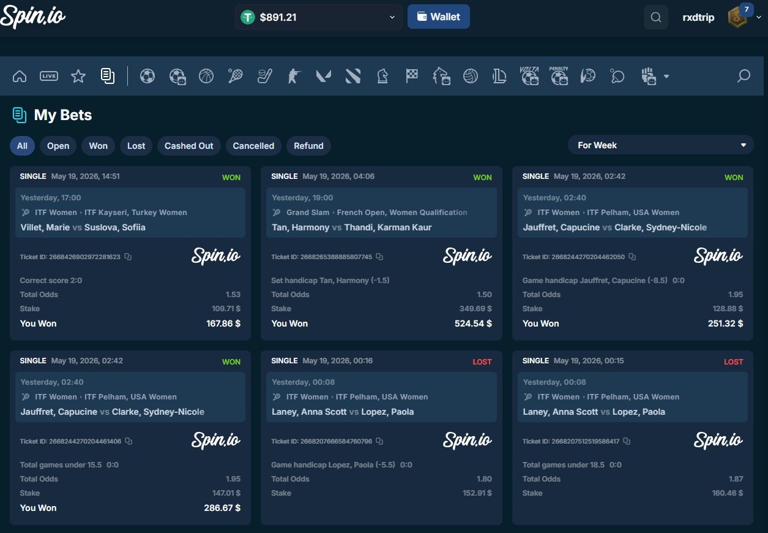
Task: Click Tan, Harmony vs Thandi, Karman Kaur match
Action: tap(352, 227)
